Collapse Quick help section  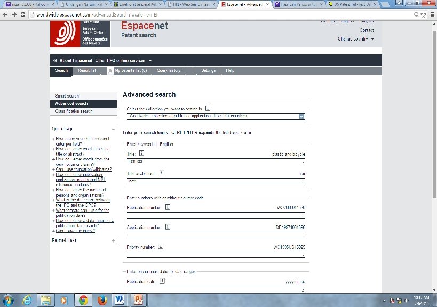tap(114, 129)
